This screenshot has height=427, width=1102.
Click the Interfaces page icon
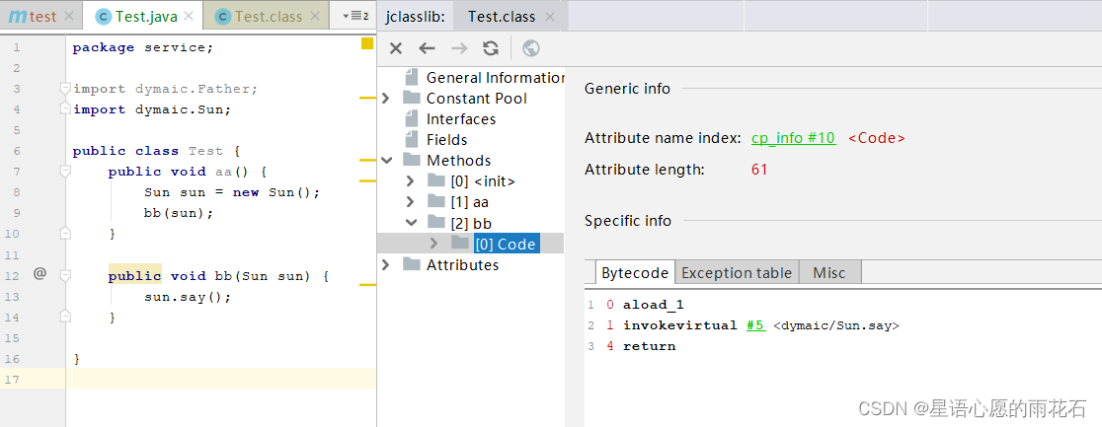[x=411, y=118]
